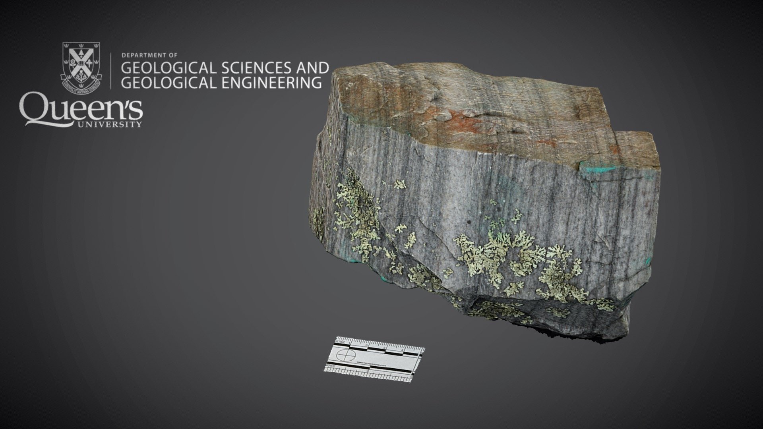Click the 'GEOLOGICAL ENGINEERING' heading

(221, 83)
